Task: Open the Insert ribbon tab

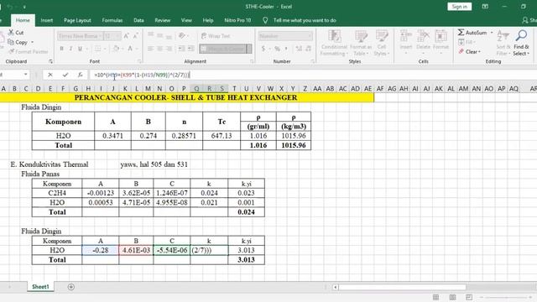Action: (x=47, y=20)
